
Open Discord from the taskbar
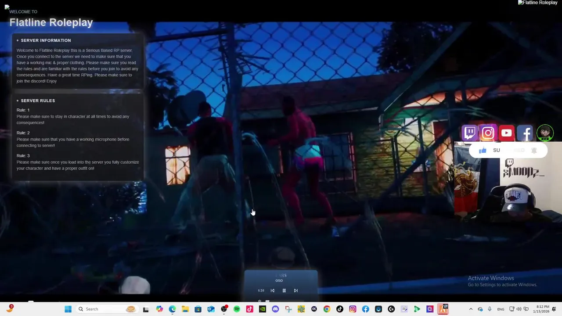(x=275, y=309)
